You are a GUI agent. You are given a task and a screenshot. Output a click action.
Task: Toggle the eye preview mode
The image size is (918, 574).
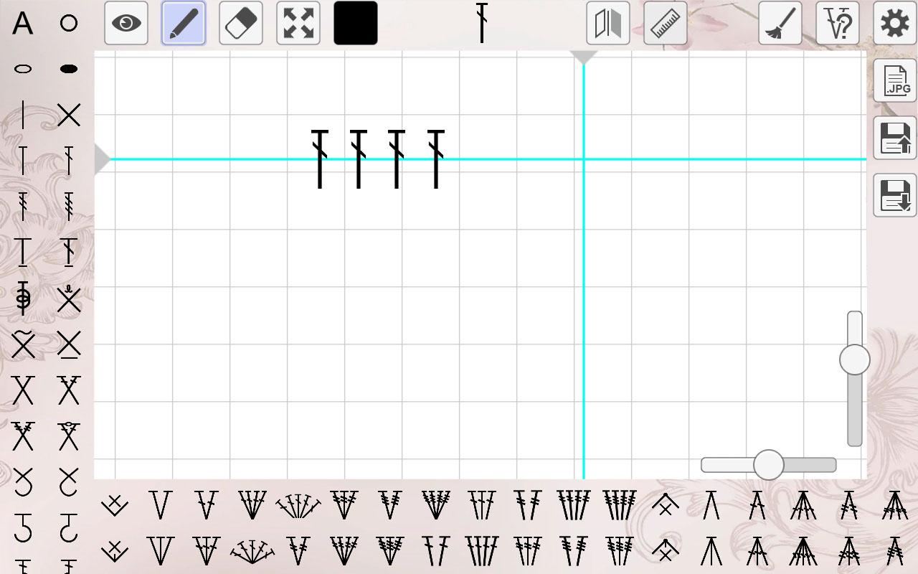click(x=126, y=23)
